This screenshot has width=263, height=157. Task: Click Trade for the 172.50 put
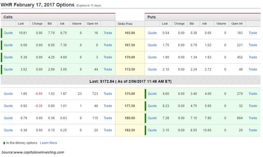coord(253,69)
